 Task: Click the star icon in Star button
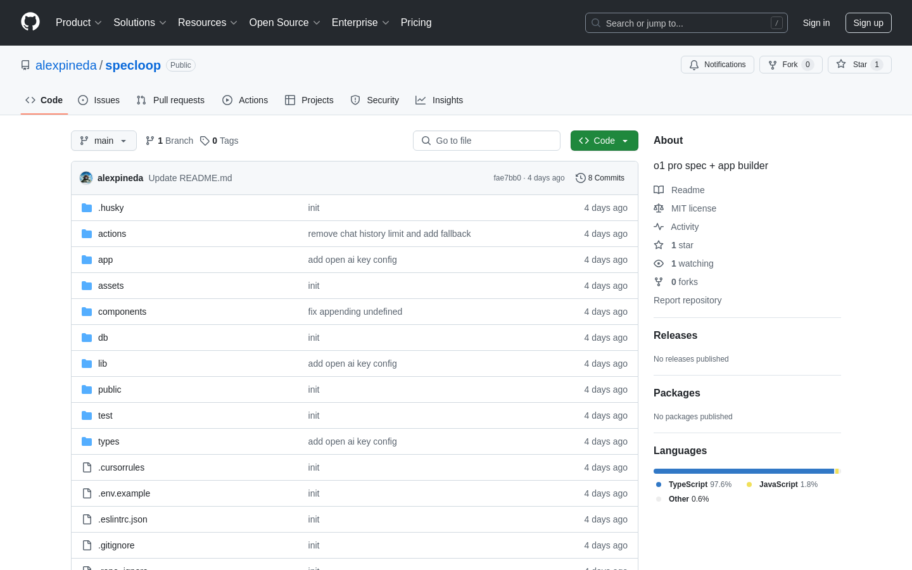coord(841,64)
